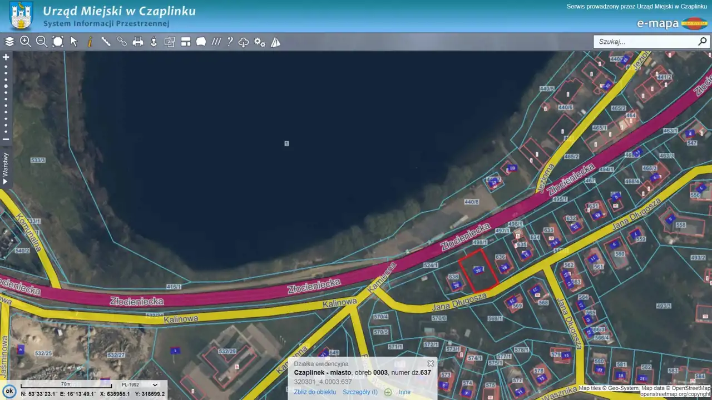Screen dimensions: 712x400
Task: Click the 'Zbliż do obiektu' link
Action: pyautogui.click(x=315, y=392)
